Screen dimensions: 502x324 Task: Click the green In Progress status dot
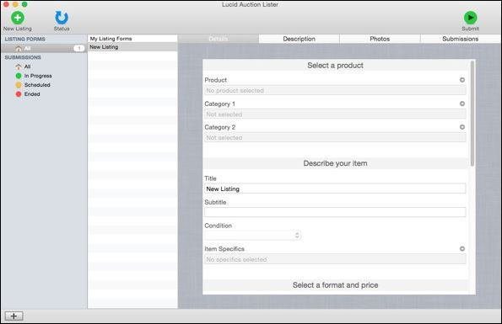point(19,76)
